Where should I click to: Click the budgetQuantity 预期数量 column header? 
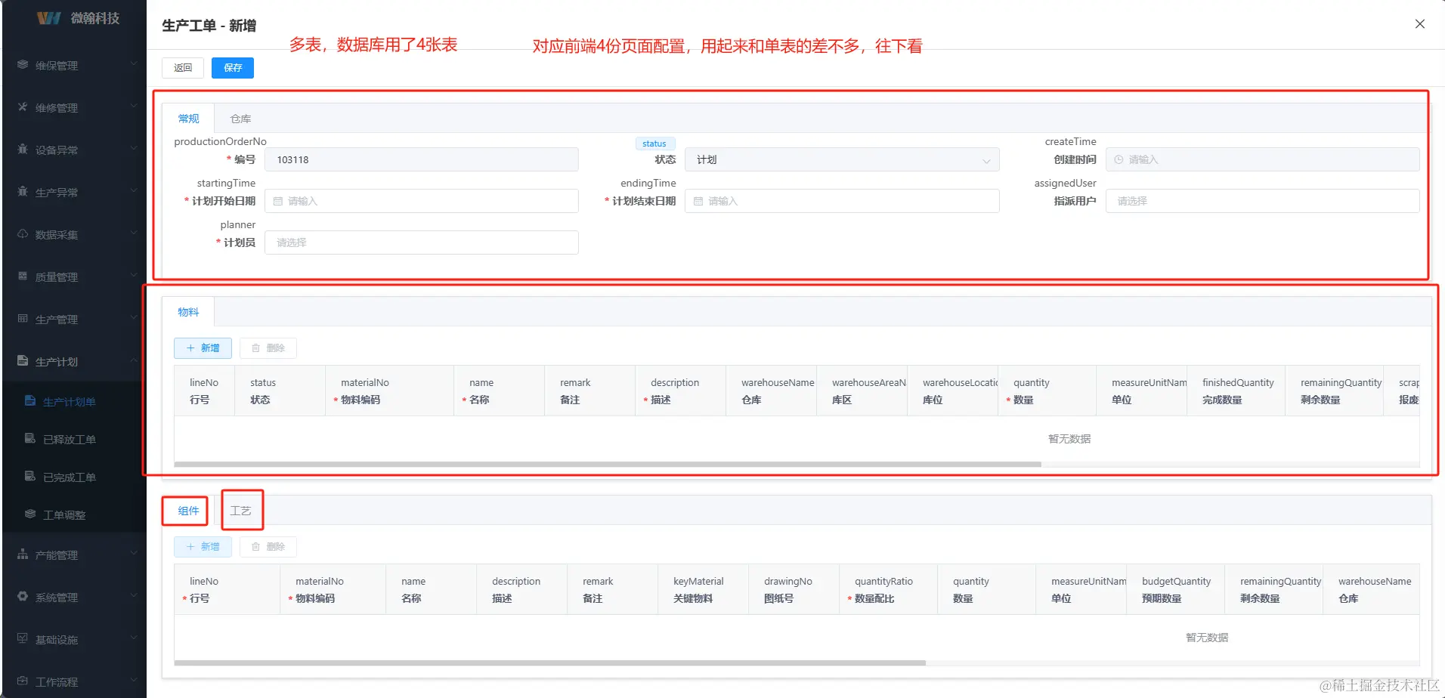[x=1175, y=590]
